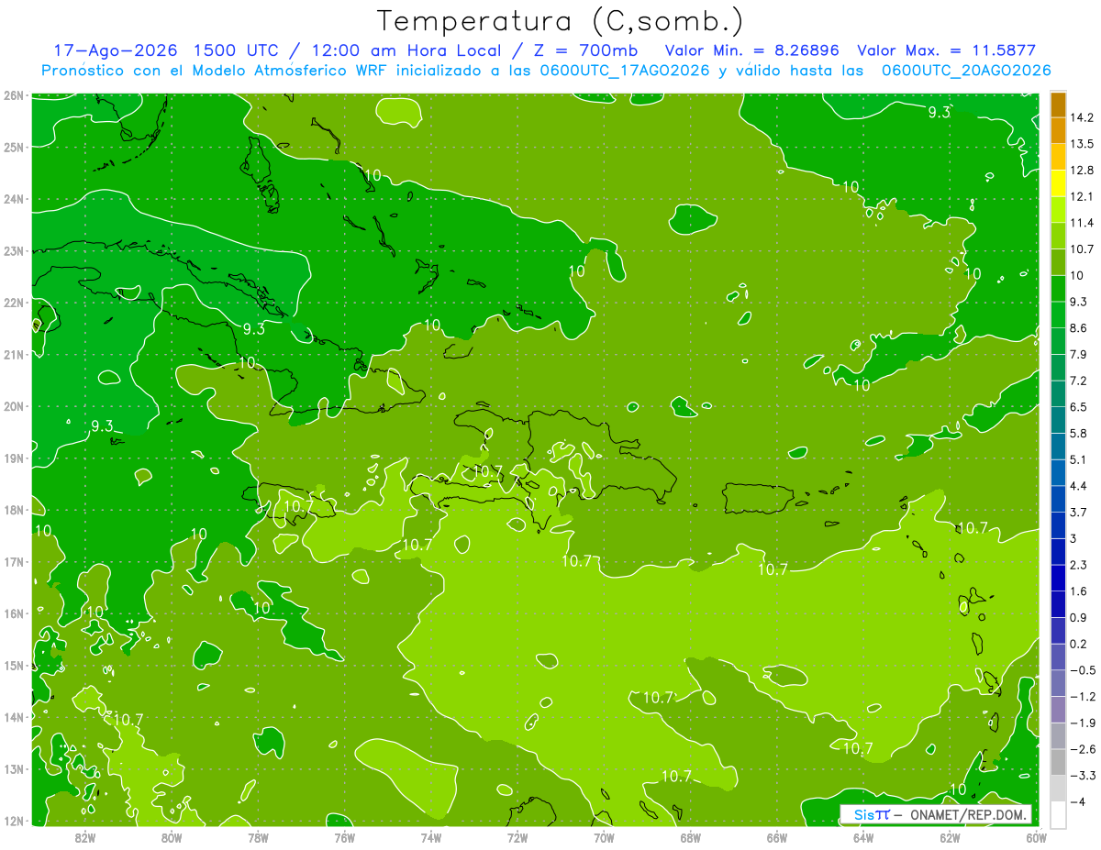
Task: Click the purple swatch between -1.9 and -1.2
Action: pyautogui.click(x=1058, y=708)
